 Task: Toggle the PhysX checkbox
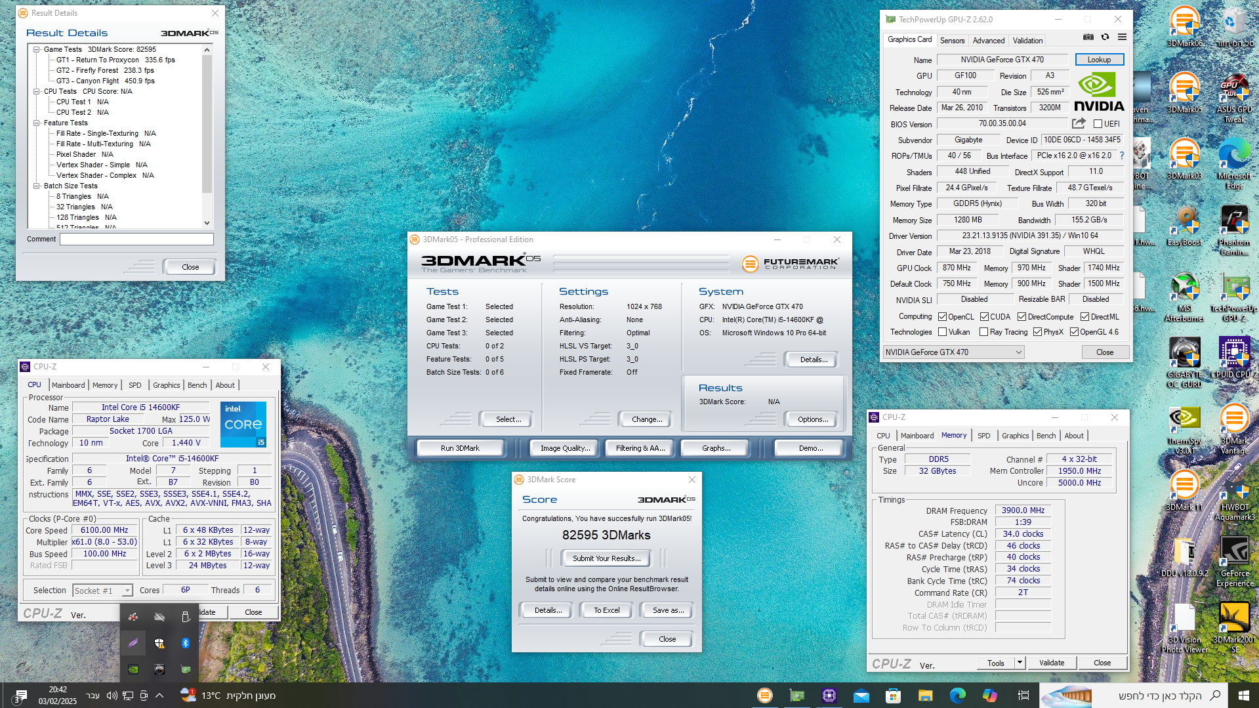pos(1037,332)
